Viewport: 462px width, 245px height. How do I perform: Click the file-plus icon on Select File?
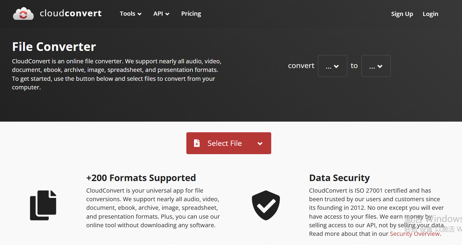[x=197, y=143]
